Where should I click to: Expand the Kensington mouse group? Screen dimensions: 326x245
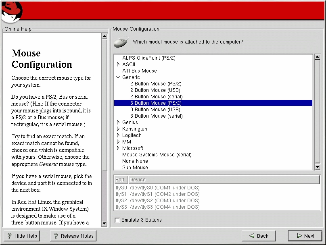click(x=118, y=129)
